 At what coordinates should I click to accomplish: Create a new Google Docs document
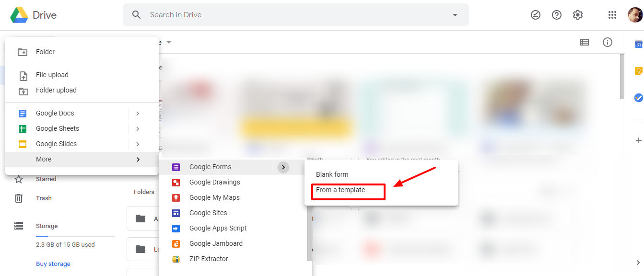pos(67,113)
